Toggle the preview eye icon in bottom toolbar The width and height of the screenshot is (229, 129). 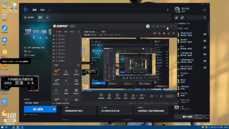click(157, 96)
